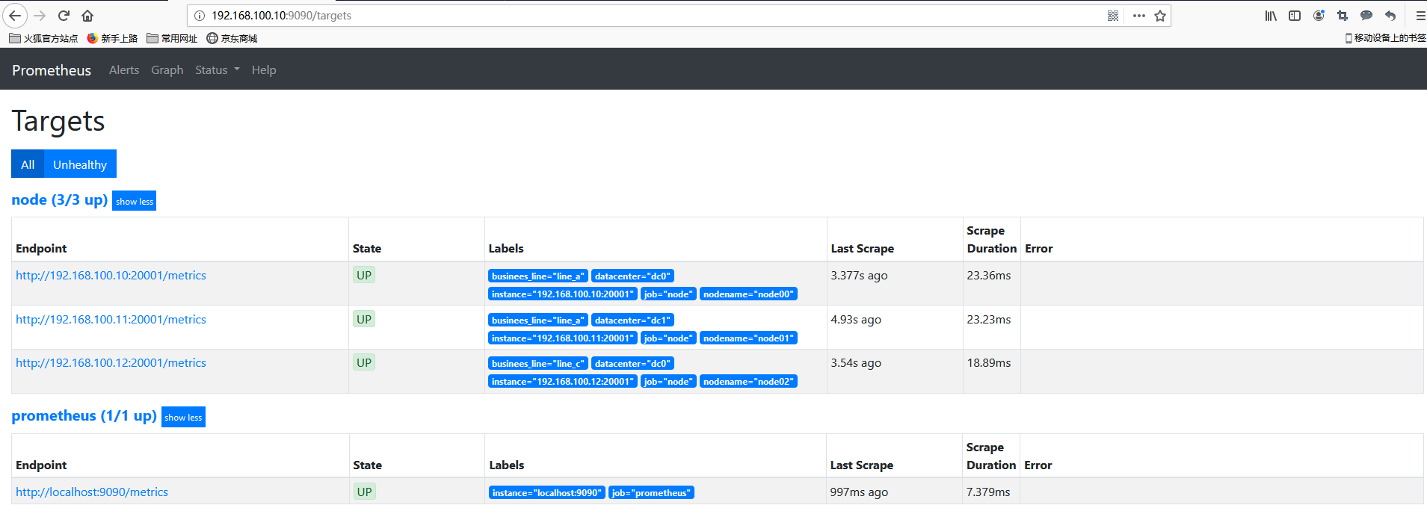1427x511 pixels.
Task: Click the 23.36ms scrape duration value
Action: tap(988, 276)
